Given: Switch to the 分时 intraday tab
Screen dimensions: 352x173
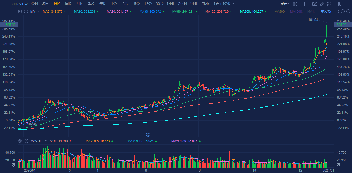Looking at the screenshot, I should tap(34, 4).
